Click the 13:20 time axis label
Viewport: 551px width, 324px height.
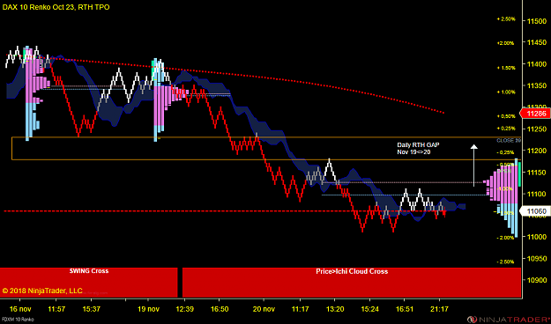[335, 309]
